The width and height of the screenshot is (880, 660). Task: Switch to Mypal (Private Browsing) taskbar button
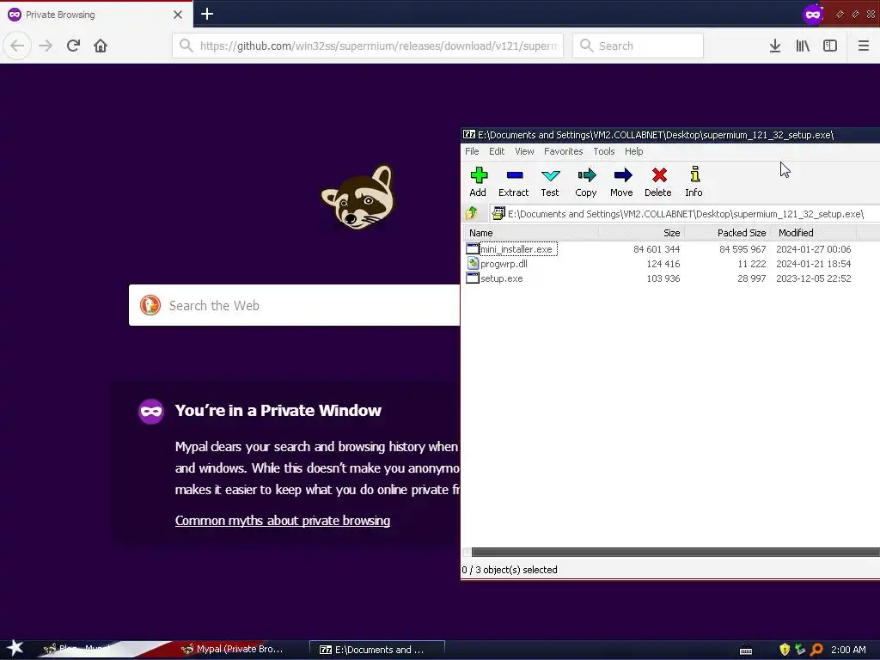click(x=235, y=650)
